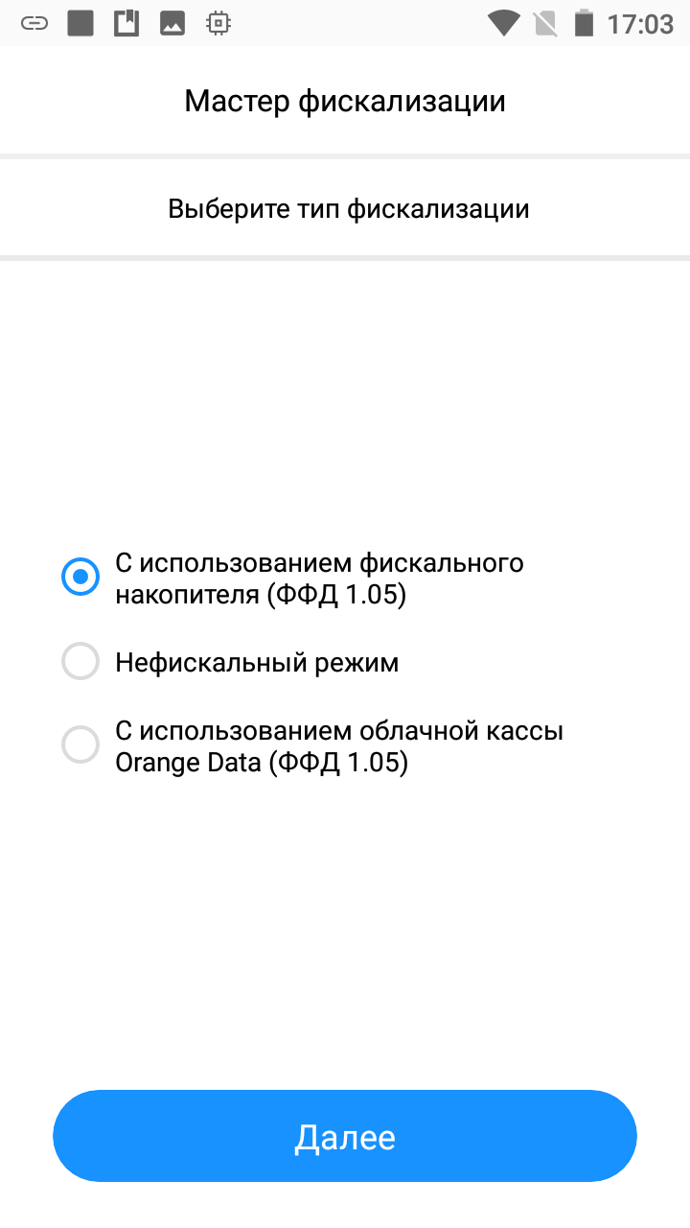Select the Нефискальный режим radio button
This screenshot has width=690, height=1228.
tap(80, 662)
